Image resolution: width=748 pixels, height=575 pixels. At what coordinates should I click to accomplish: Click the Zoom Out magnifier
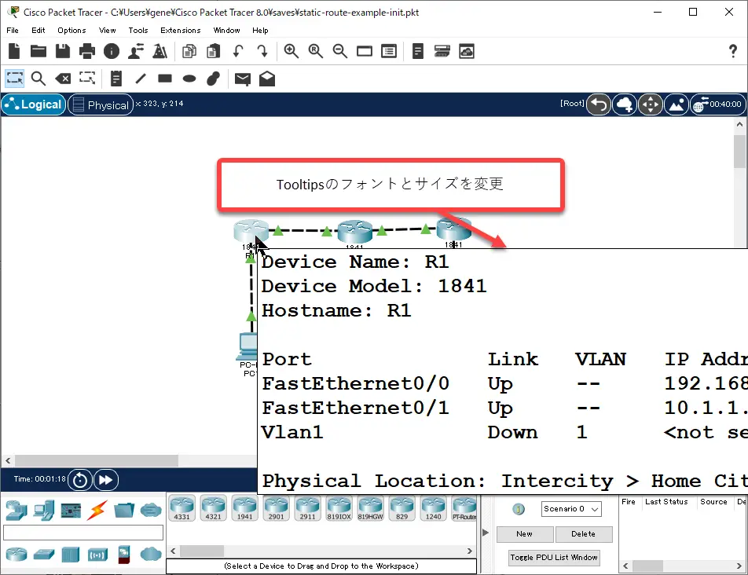tap(339, 51)
